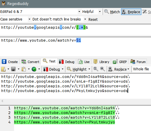The image size is (151, 131).
Task: Click the test line with LY1l8T2Lcl0
Action: tap(65, 86)
